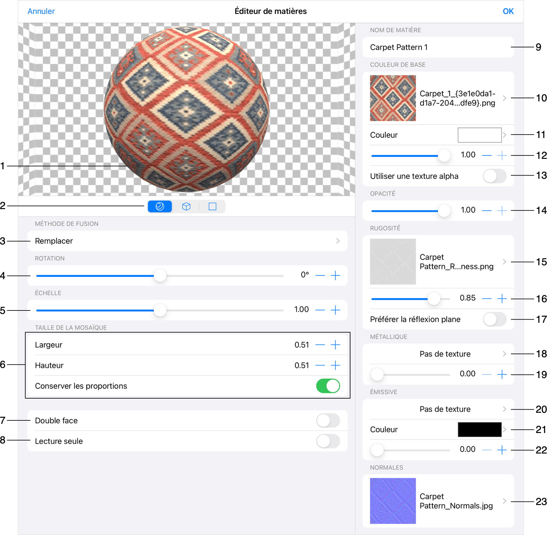Open the Remplacer fusion method selector

187,241
